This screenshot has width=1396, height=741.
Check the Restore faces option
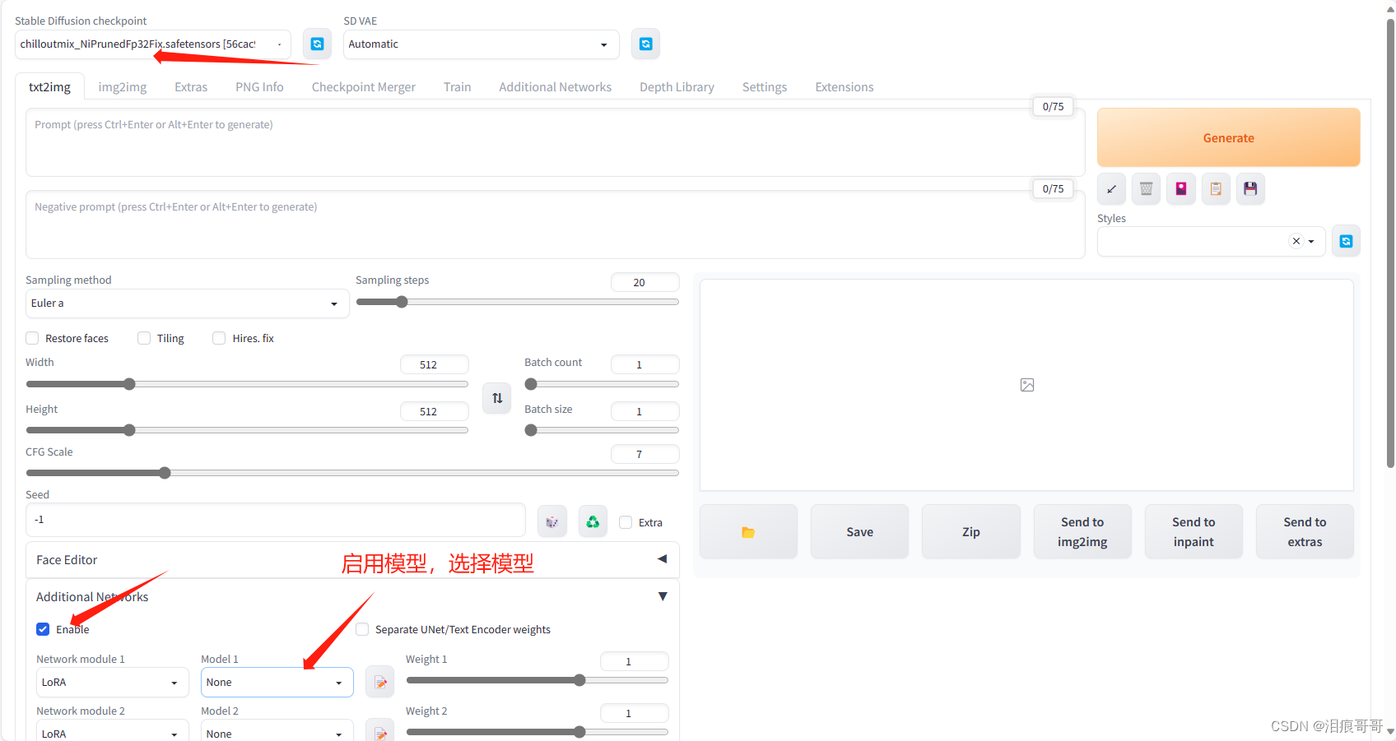click(32, 338)
